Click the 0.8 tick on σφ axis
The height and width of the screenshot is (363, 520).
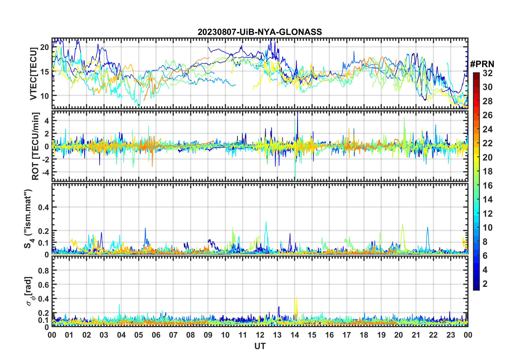point(43,270)
